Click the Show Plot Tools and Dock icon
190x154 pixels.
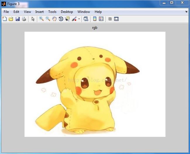point(116,19)
